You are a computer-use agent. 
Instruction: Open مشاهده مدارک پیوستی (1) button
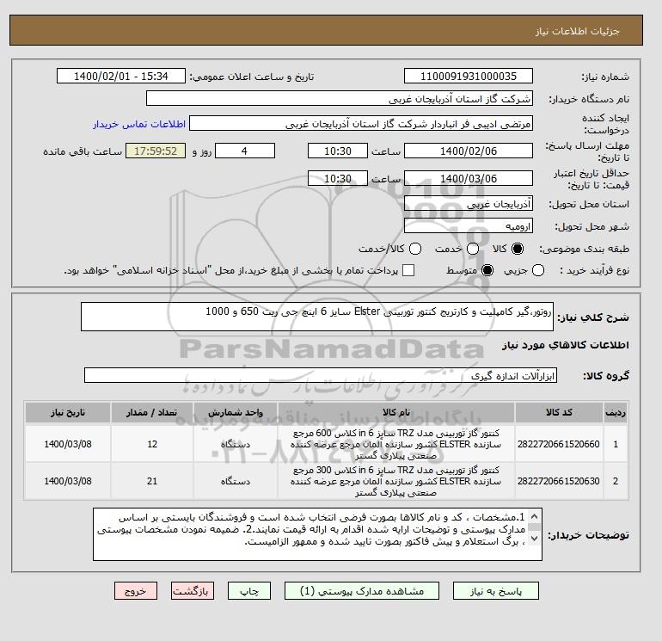(x=362, y=591)
